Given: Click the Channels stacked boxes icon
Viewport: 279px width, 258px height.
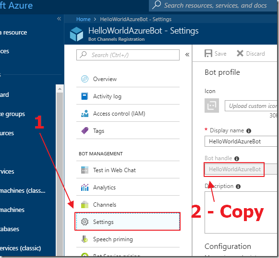Looking at the screenshot, I should click(x=85, y=204).
